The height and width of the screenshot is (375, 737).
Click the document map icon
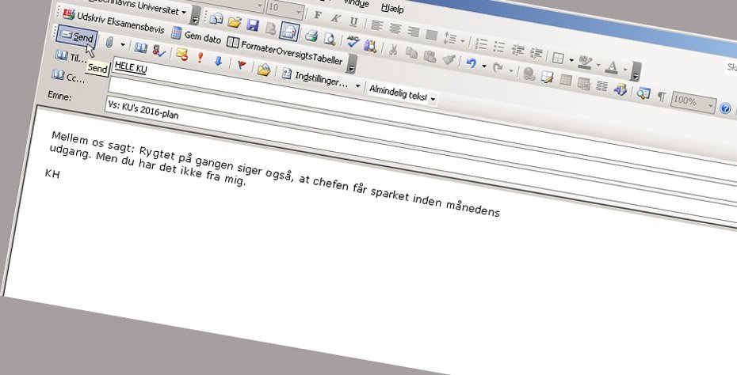pyautogui.click(x=643, y=93)
